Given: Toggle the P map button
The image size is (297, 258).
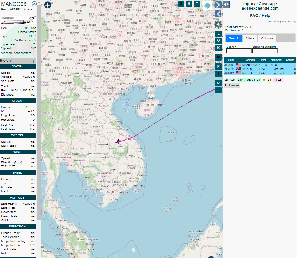Looking at the screenshot, I should pyautogui.click(x=218, y=66).
